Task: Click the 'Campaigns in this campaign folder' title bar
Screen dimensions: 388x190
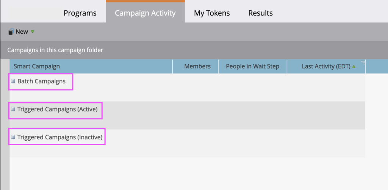Action: 55,50
